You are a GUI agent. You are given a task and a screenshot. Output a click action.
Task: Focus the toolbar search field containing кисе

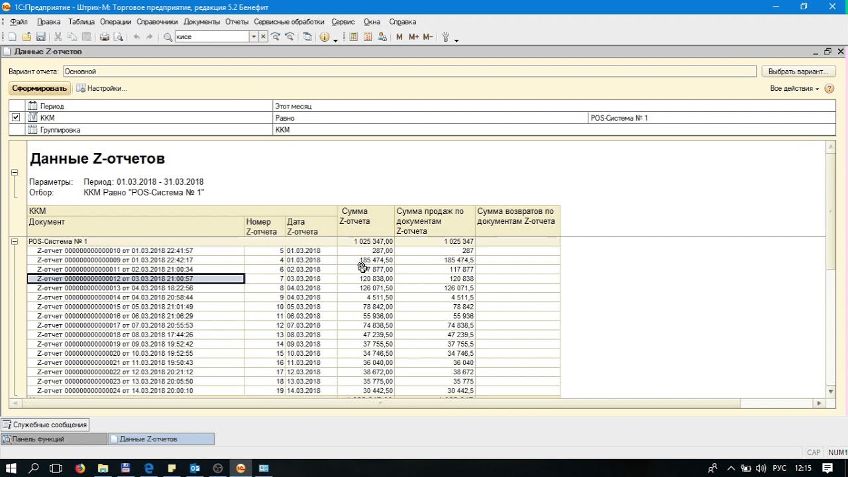point(212,37)
